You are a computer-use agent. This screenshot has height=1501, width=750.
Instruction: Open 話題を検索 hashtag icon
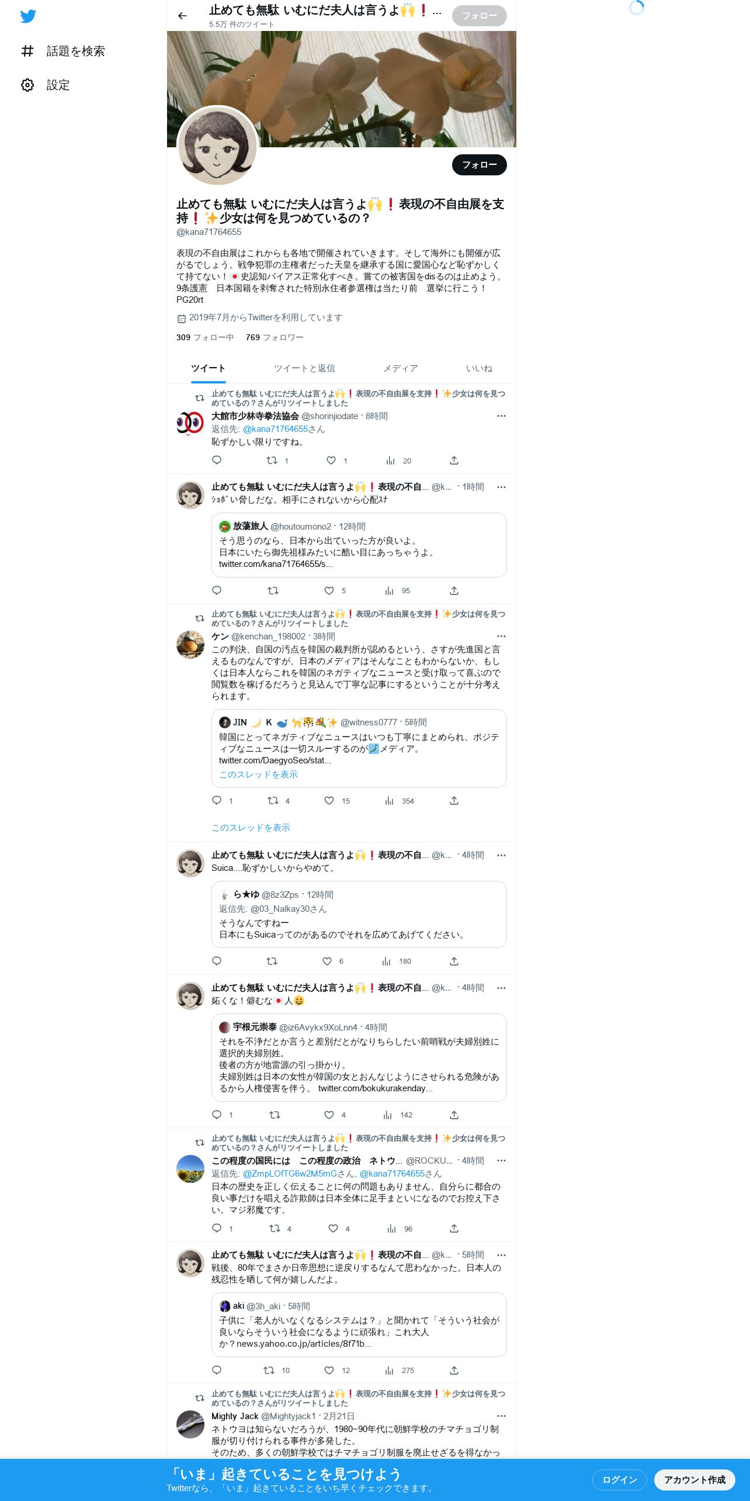coord(27,51)
